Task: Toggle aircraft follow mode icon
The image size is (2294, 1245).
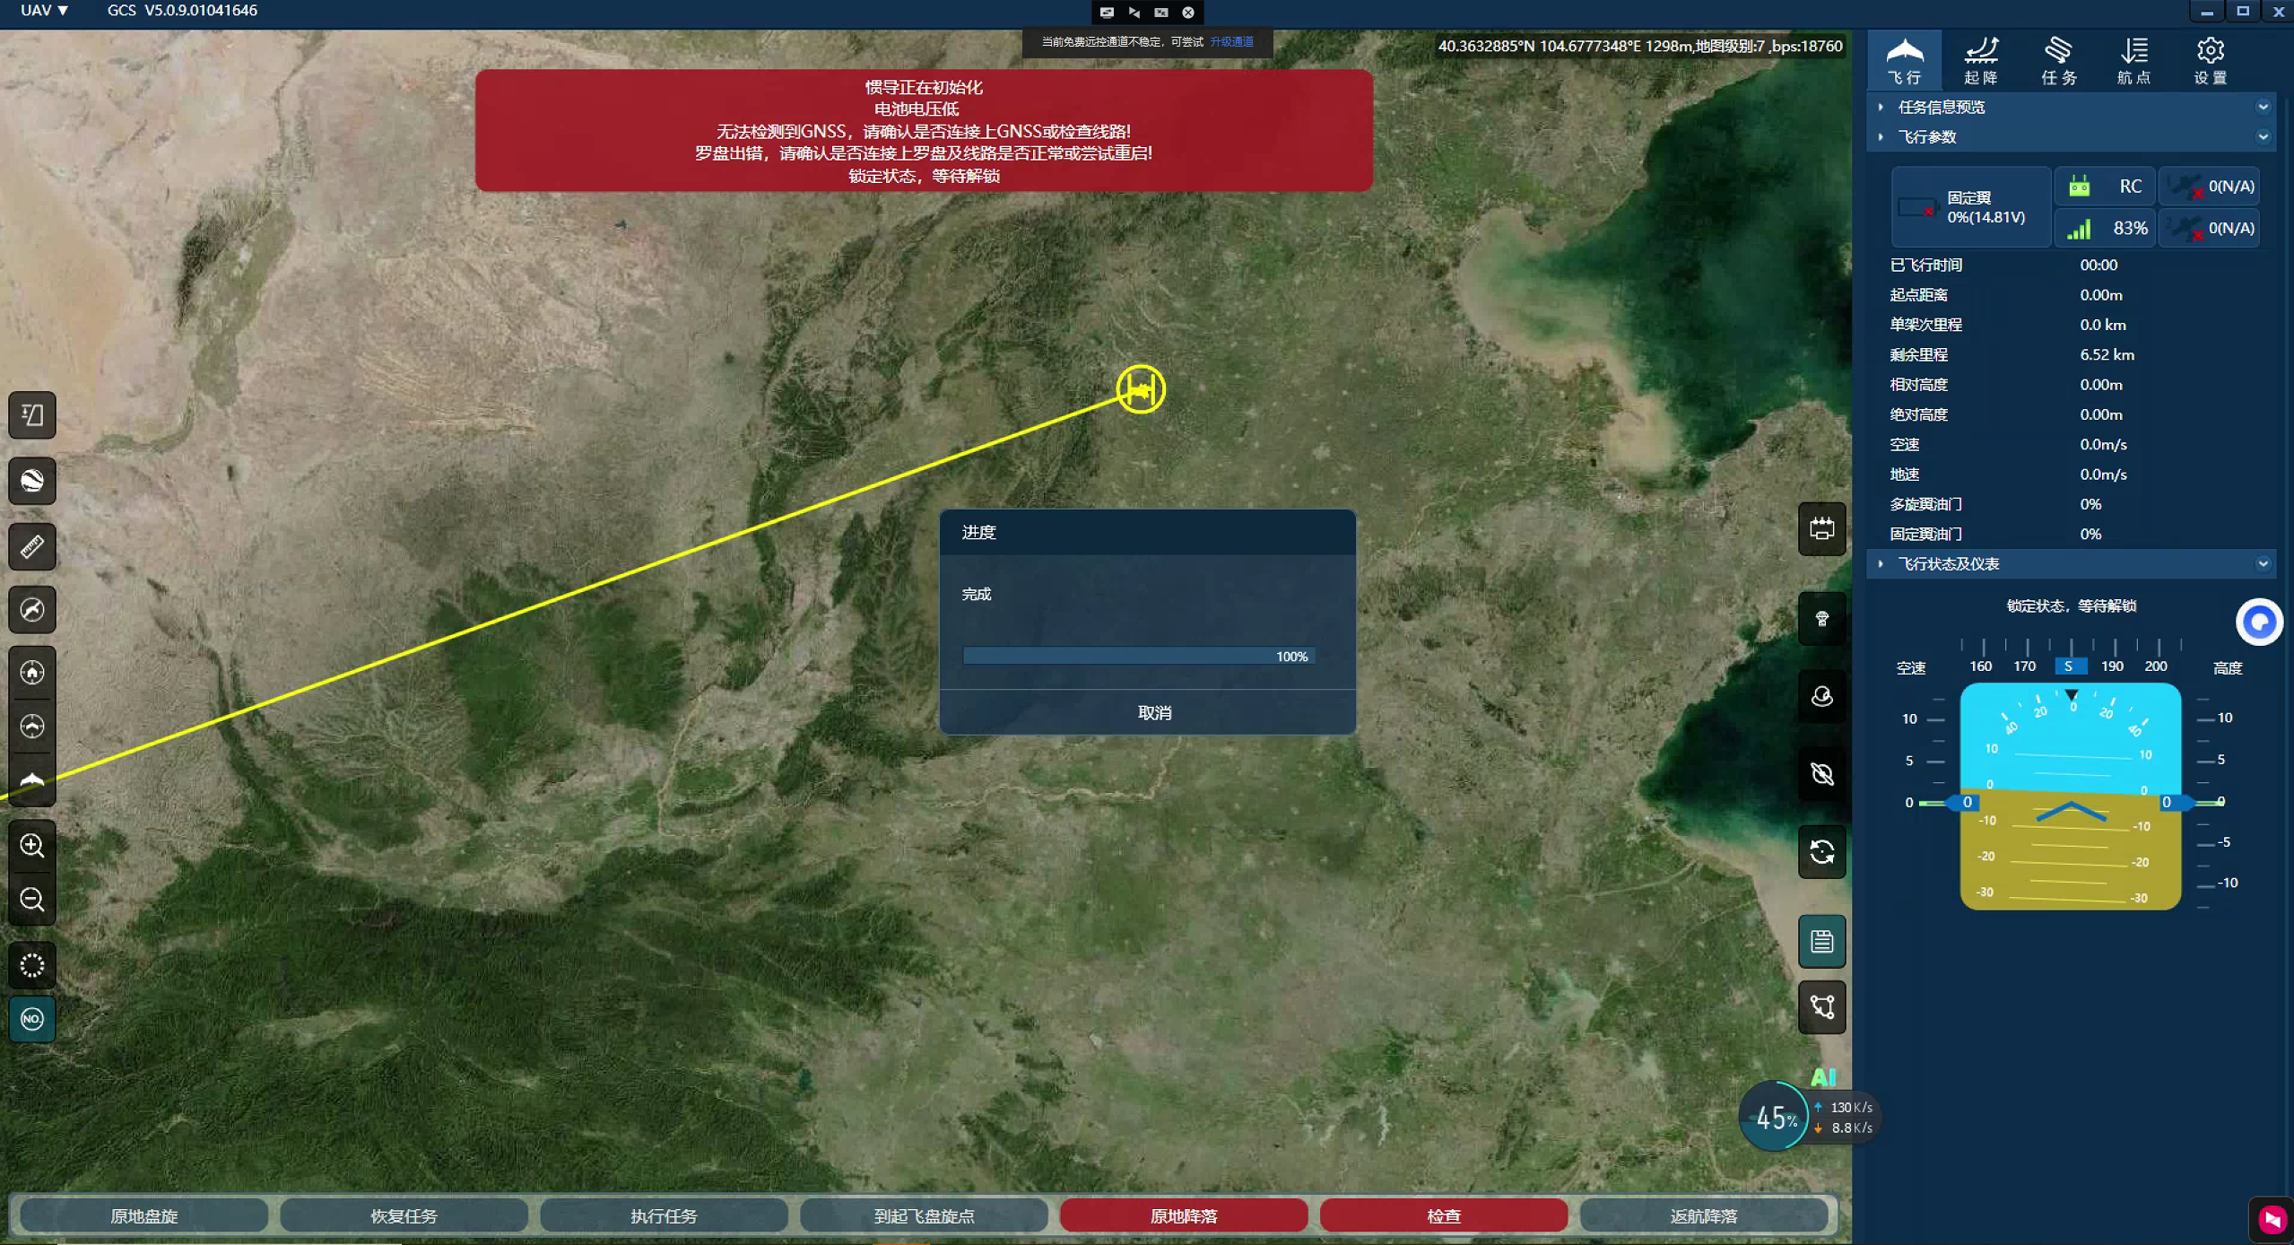Action: (32, 781)
